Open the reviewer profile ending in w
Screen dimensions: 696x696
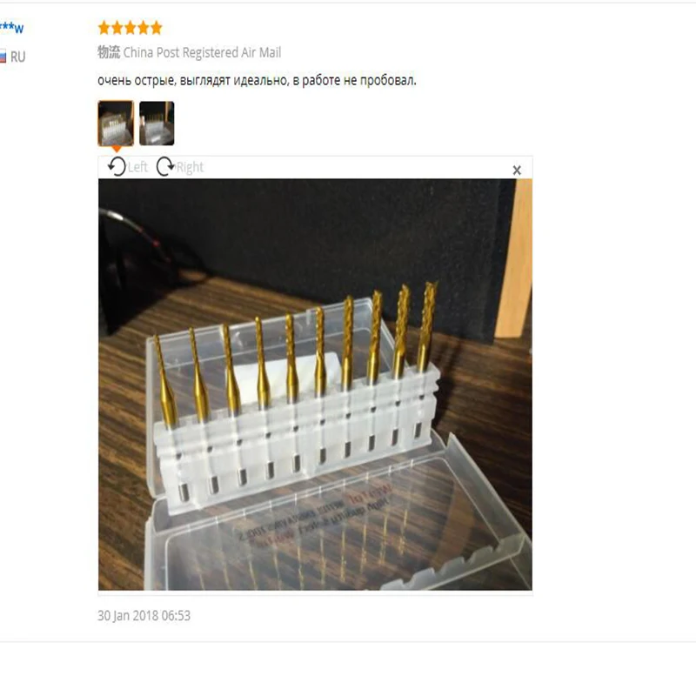pos(11,28)
